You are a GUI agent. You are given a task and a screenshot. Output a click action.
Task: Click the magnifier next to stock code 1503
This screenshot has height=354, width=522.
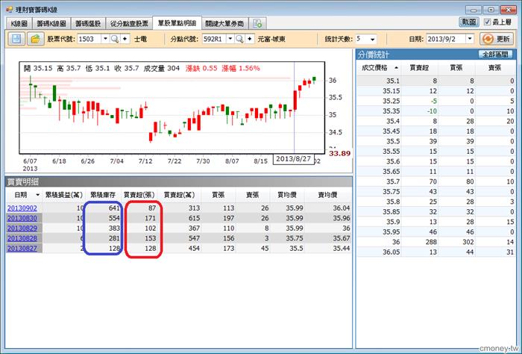point(115,39)
